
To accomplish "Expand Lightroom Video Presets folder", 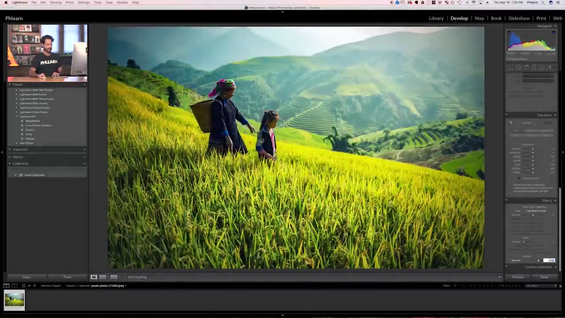I will (x=16, y=112).
